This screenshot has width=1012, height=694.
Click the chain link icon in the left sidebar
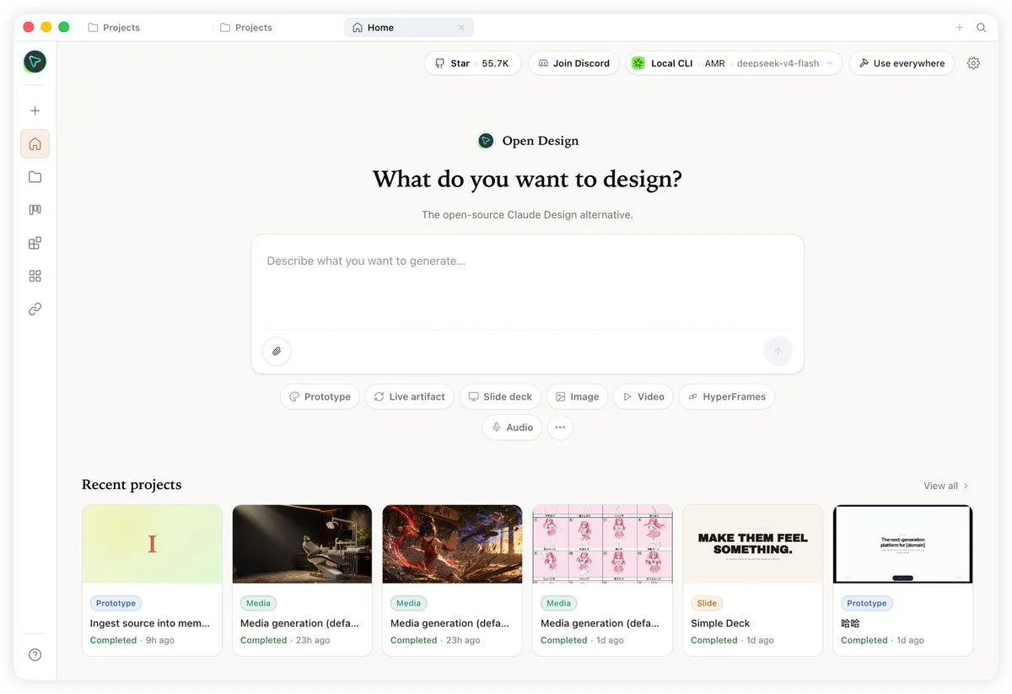pos(35,309)
